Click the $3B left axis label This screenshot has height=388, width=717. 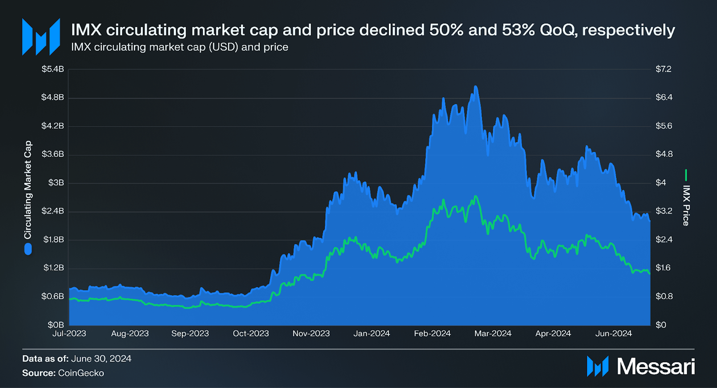[x=56, y=183]
